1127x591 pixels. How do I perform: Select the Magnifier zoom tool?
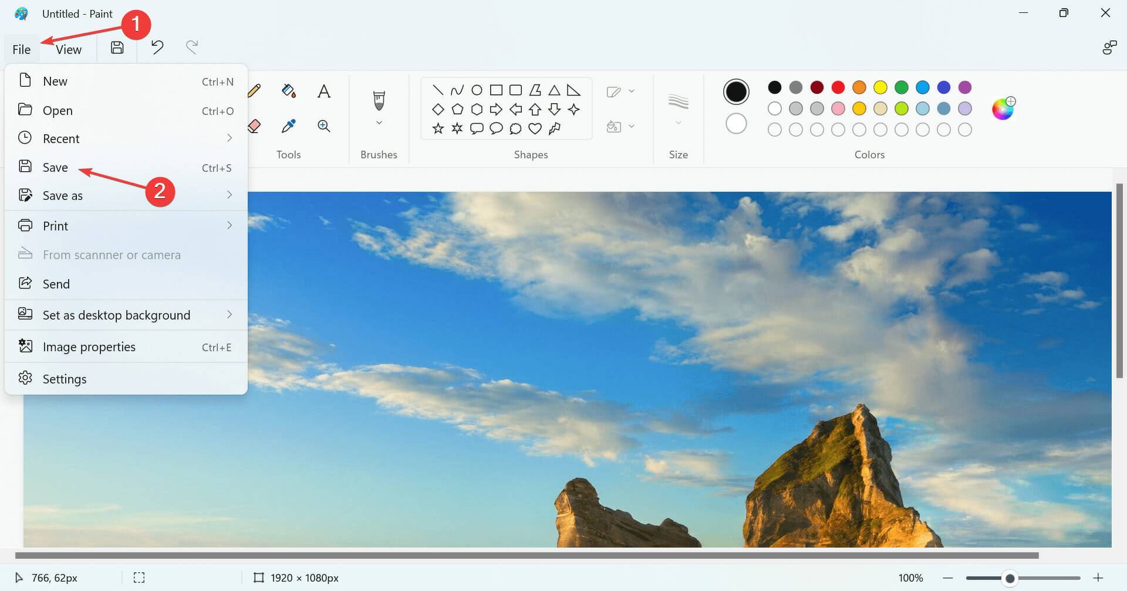(323, 126)
